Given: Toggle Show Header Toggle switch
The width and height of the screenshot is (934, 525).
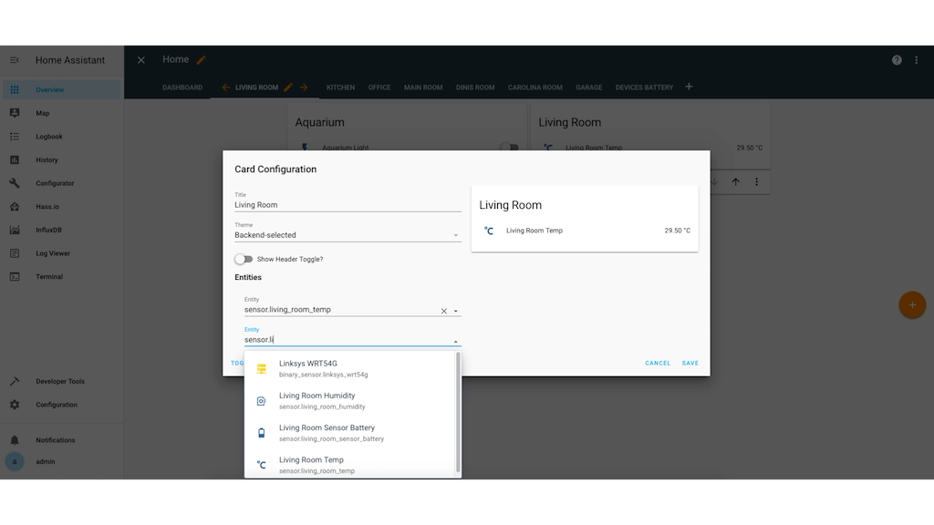Looking at the screenshot, I should click(x=243, y=259).
